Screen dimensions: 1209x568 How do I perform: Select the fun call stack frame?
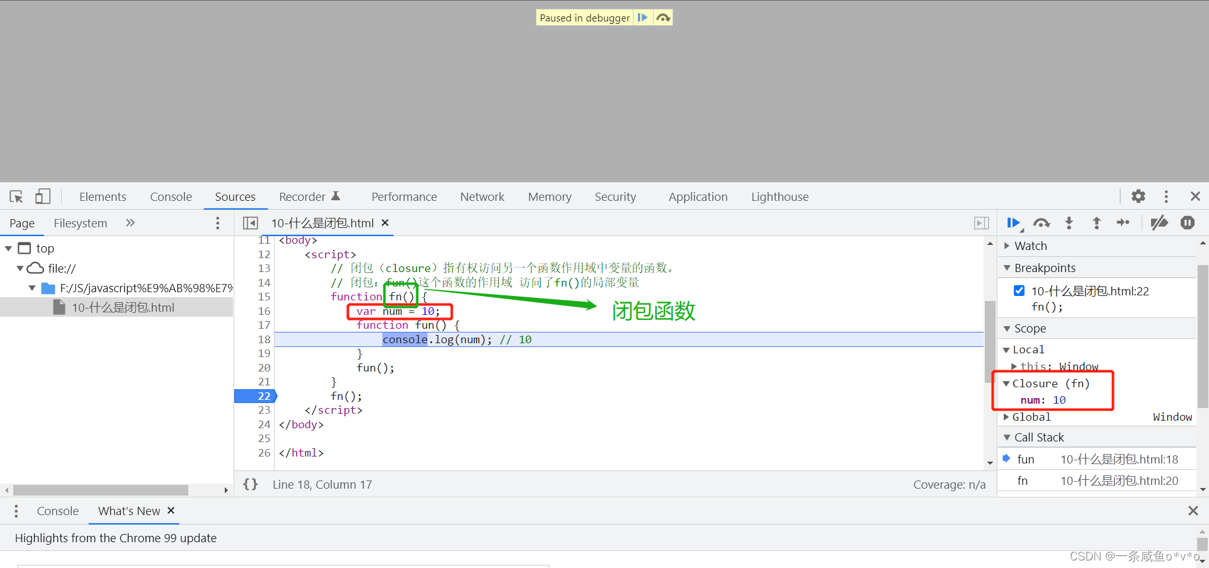(1098, 460)
